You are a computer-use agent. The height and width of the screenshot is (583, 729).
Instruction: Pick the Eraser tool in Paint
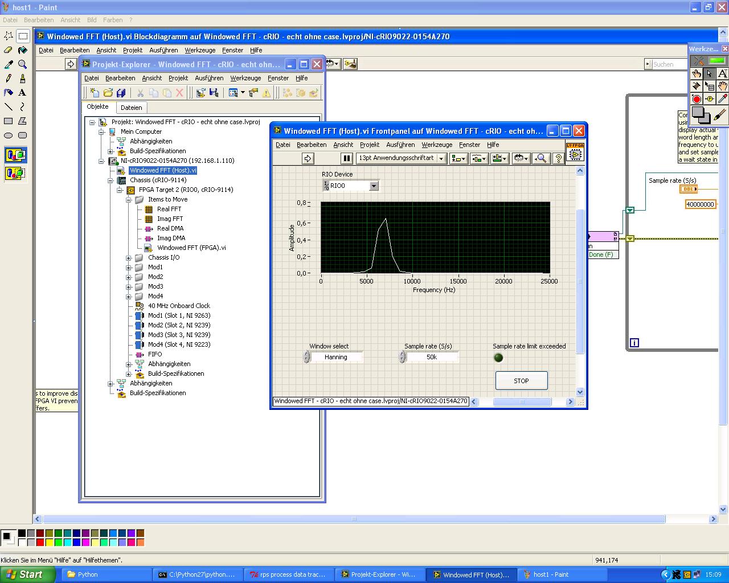click(x=9, y=50)
